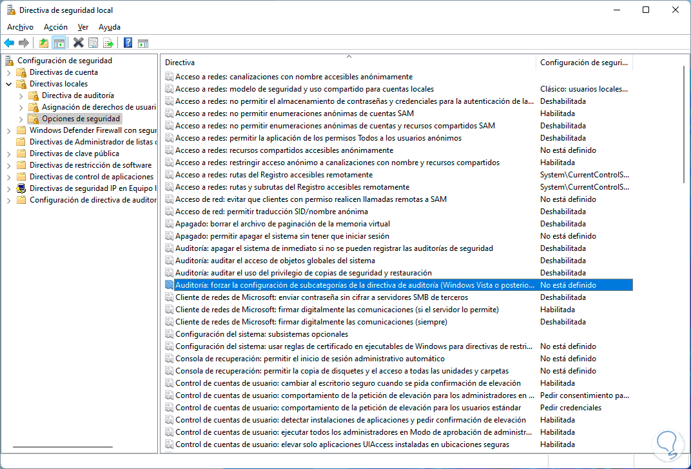Go up one level via folder-arrow icon
Viewport: 691px width, 469px height.
click(44, 43)
